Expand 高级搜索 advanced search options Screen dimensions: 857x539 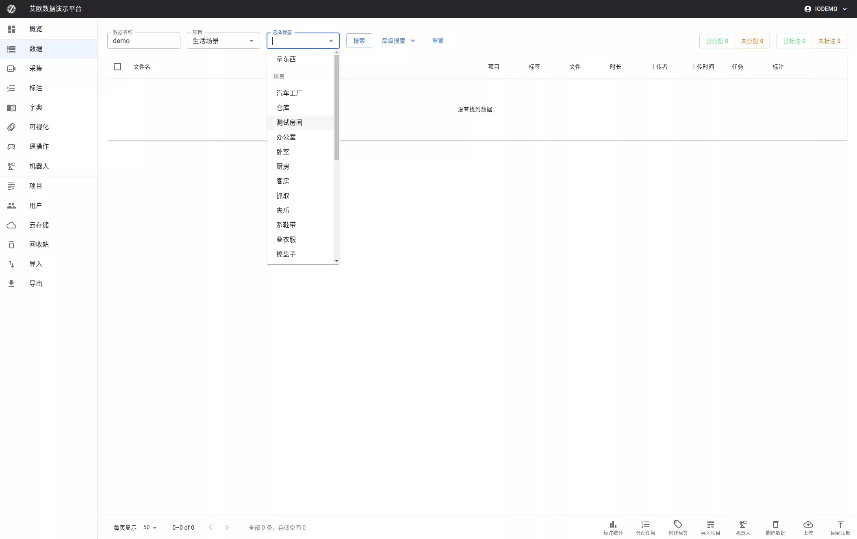pyautogui.click(x=398, y=41)
